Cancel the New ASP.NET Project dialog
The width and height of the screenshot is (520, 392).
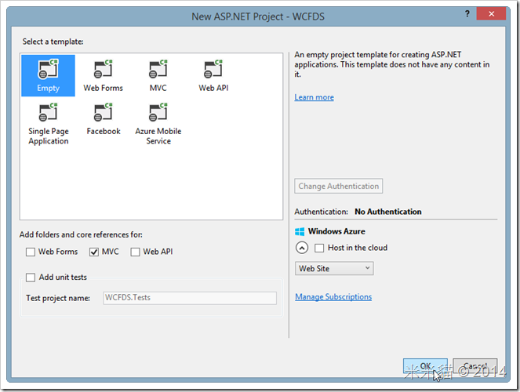coord(475,366)
